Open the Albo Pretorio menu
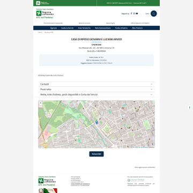 click(x=137, y=28)
